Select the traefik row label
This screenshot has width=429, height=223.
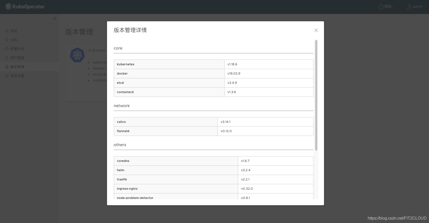click(122, 179)
